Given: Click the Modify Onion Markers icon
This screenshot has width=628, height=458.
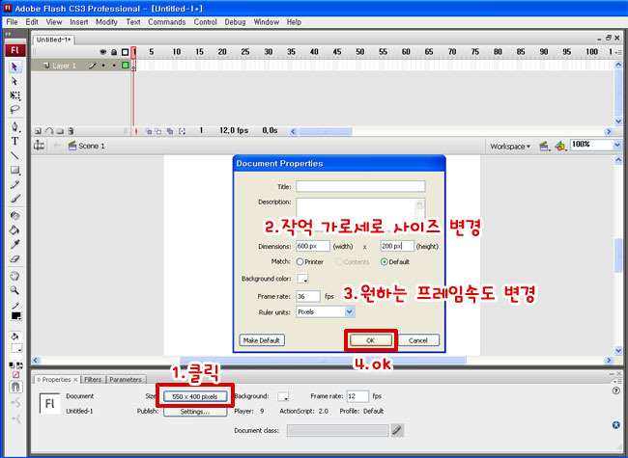Looking at the screenshot, I should (182, 131).
